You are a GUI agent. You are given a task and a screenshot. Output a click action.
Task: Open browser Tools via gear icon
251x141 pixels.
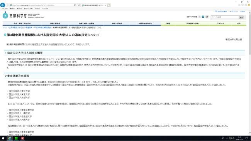click(246, 5)
